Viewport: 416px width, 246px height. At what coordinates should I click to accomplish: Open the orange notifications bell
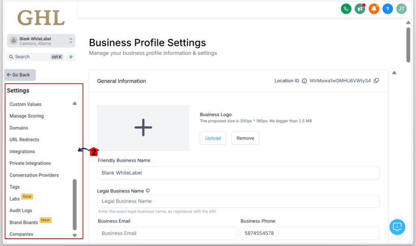tap(374, 9)
